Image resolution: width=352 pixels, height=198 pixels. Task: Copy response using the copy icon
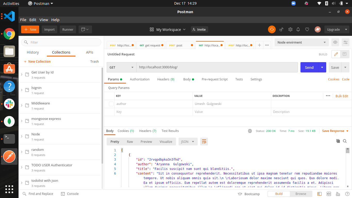338,141
